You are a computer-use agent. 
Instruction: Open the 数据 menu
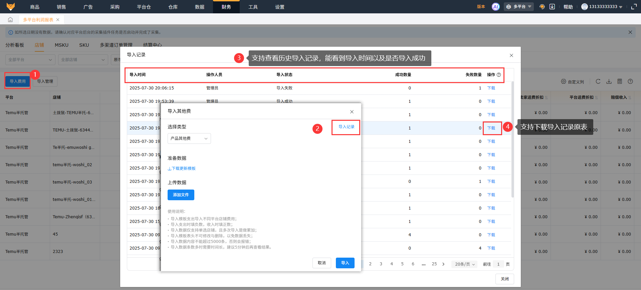pyautogui.click(x=200, y=7)
